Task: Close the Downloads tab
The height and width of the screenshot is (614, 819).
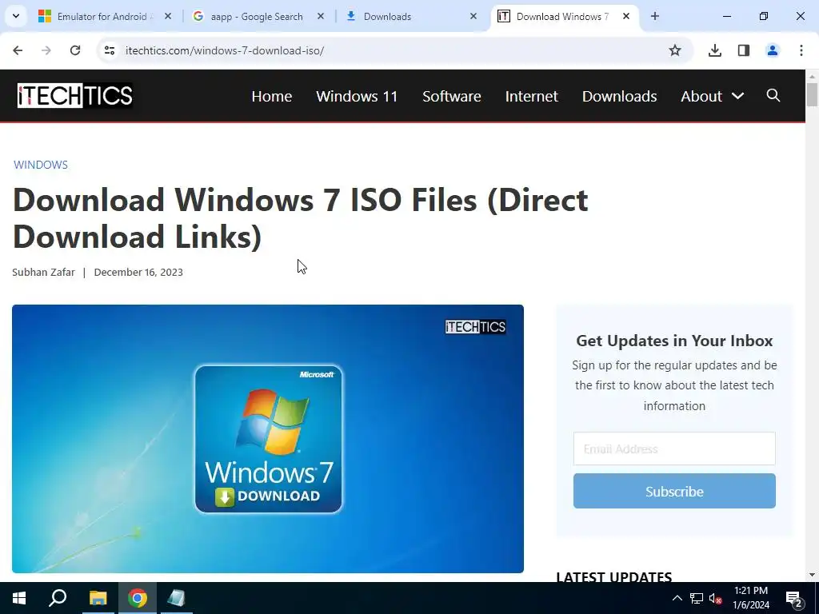Action: click(x=473, y=16)
